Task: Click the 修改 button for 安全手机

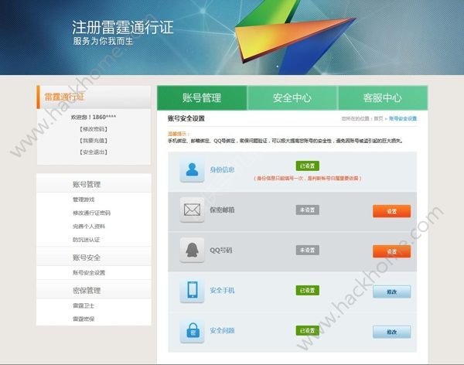Action: 391,292
